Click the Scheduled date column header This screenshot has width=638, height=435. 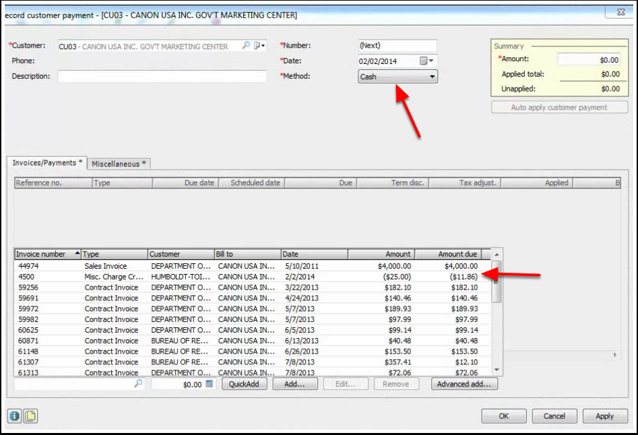252,183
